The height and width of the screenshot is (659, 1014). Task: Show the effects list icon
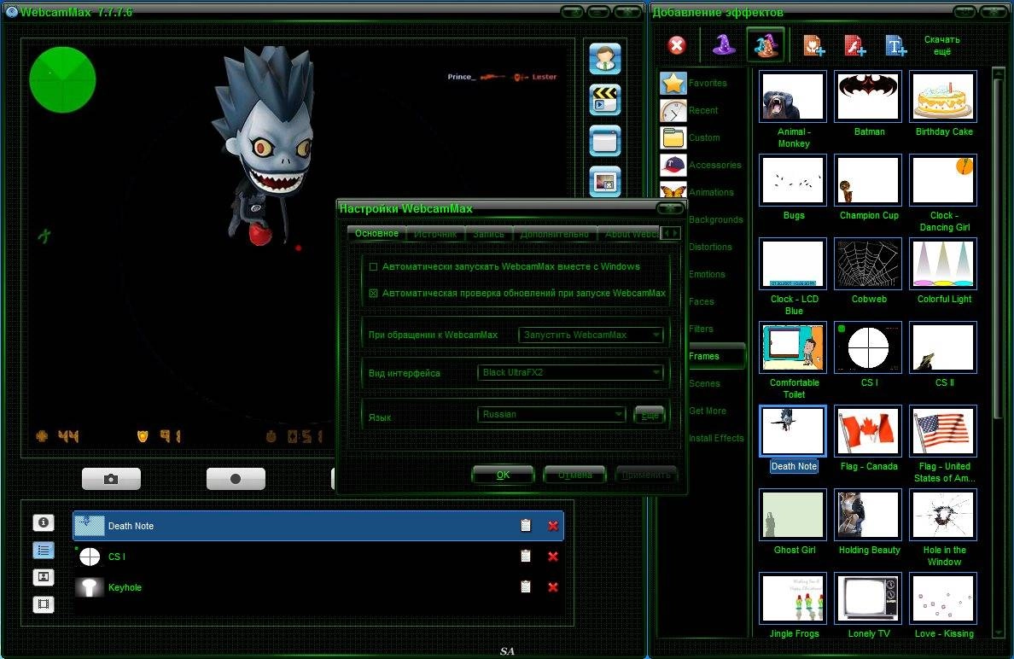44,550
